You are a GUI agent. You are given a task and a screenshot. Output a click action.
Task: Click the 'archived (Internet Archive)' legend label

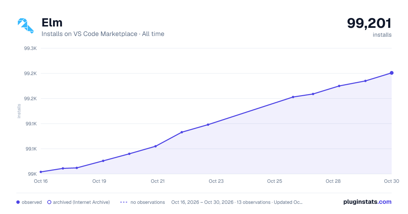pyautogui.click(x=81, y=202)
